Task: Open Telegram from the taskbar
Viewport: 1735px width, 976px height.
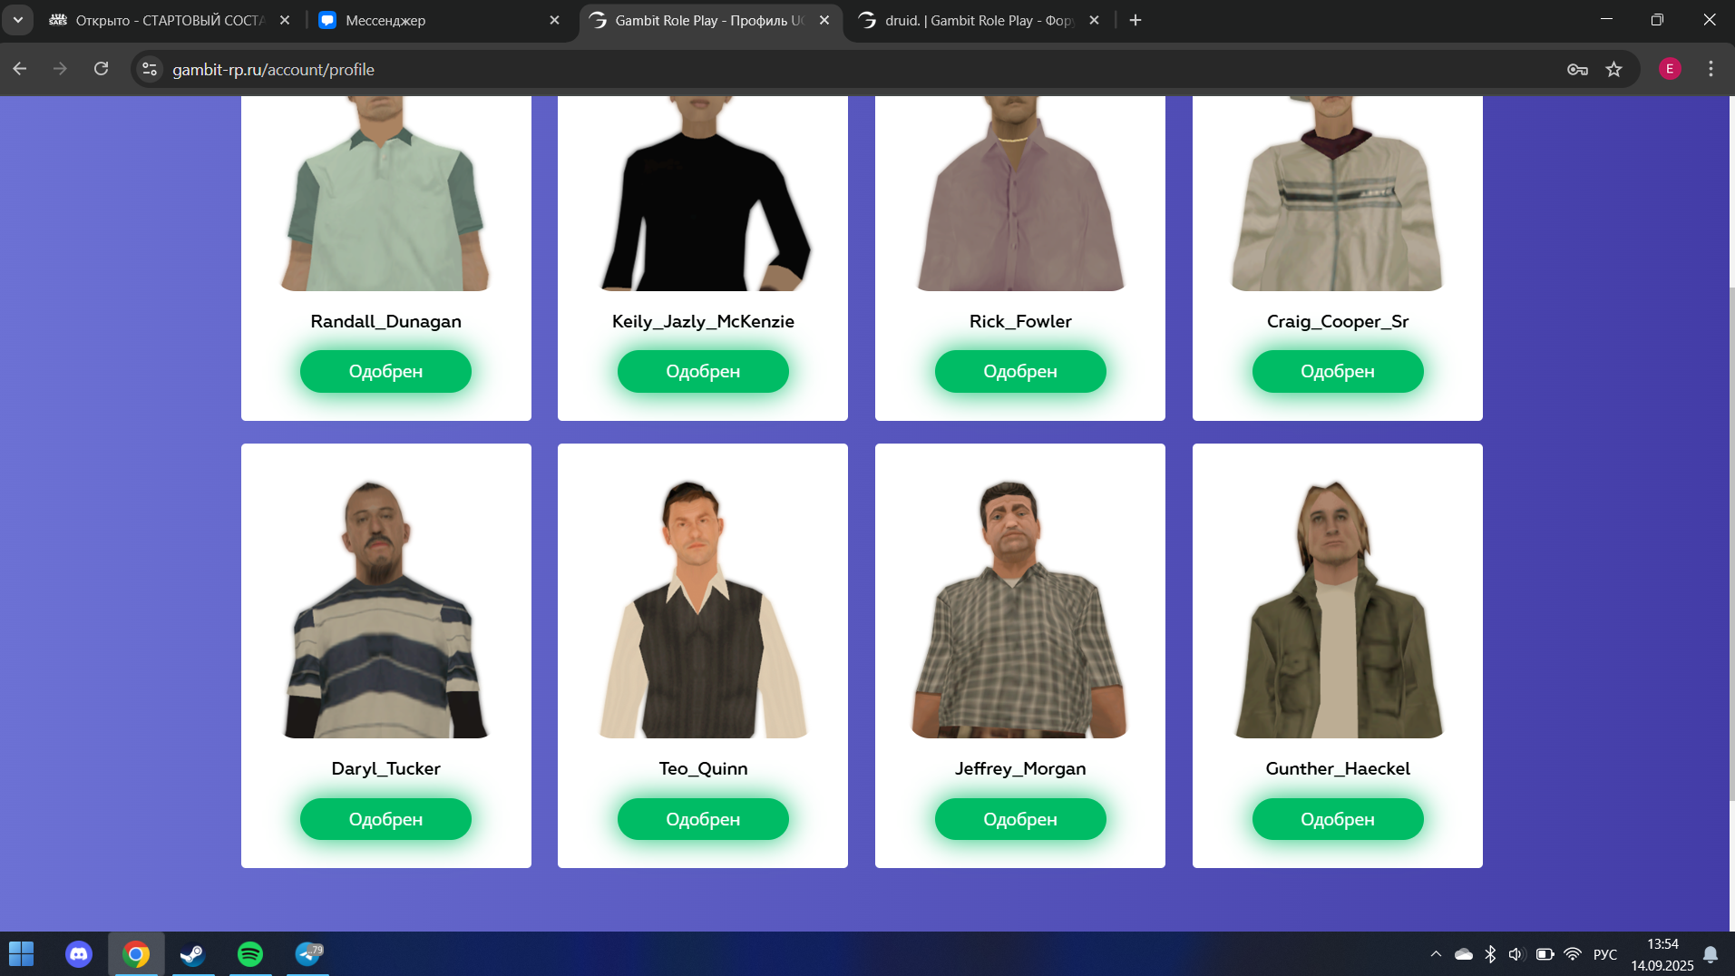Action: [x=308, y=954]
